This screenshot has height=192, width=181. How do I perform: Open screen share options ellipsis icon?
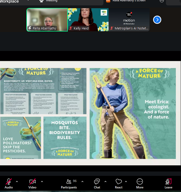[162, 1]
